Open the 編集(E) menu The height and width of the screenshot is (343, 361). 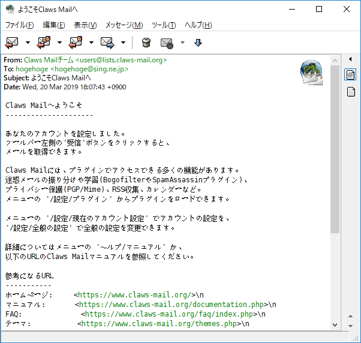pyautogui.click(x=54, y=25)
